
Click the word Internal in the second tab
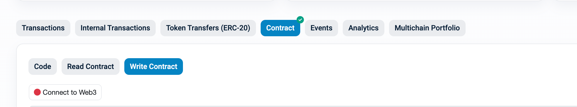[93, 28]
